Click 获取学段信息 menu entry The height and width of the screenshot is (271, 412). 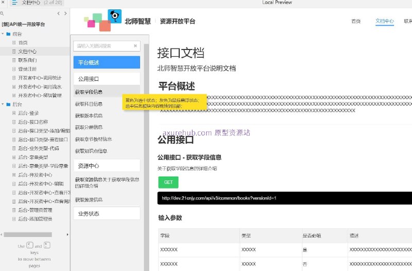click(89, 92)
